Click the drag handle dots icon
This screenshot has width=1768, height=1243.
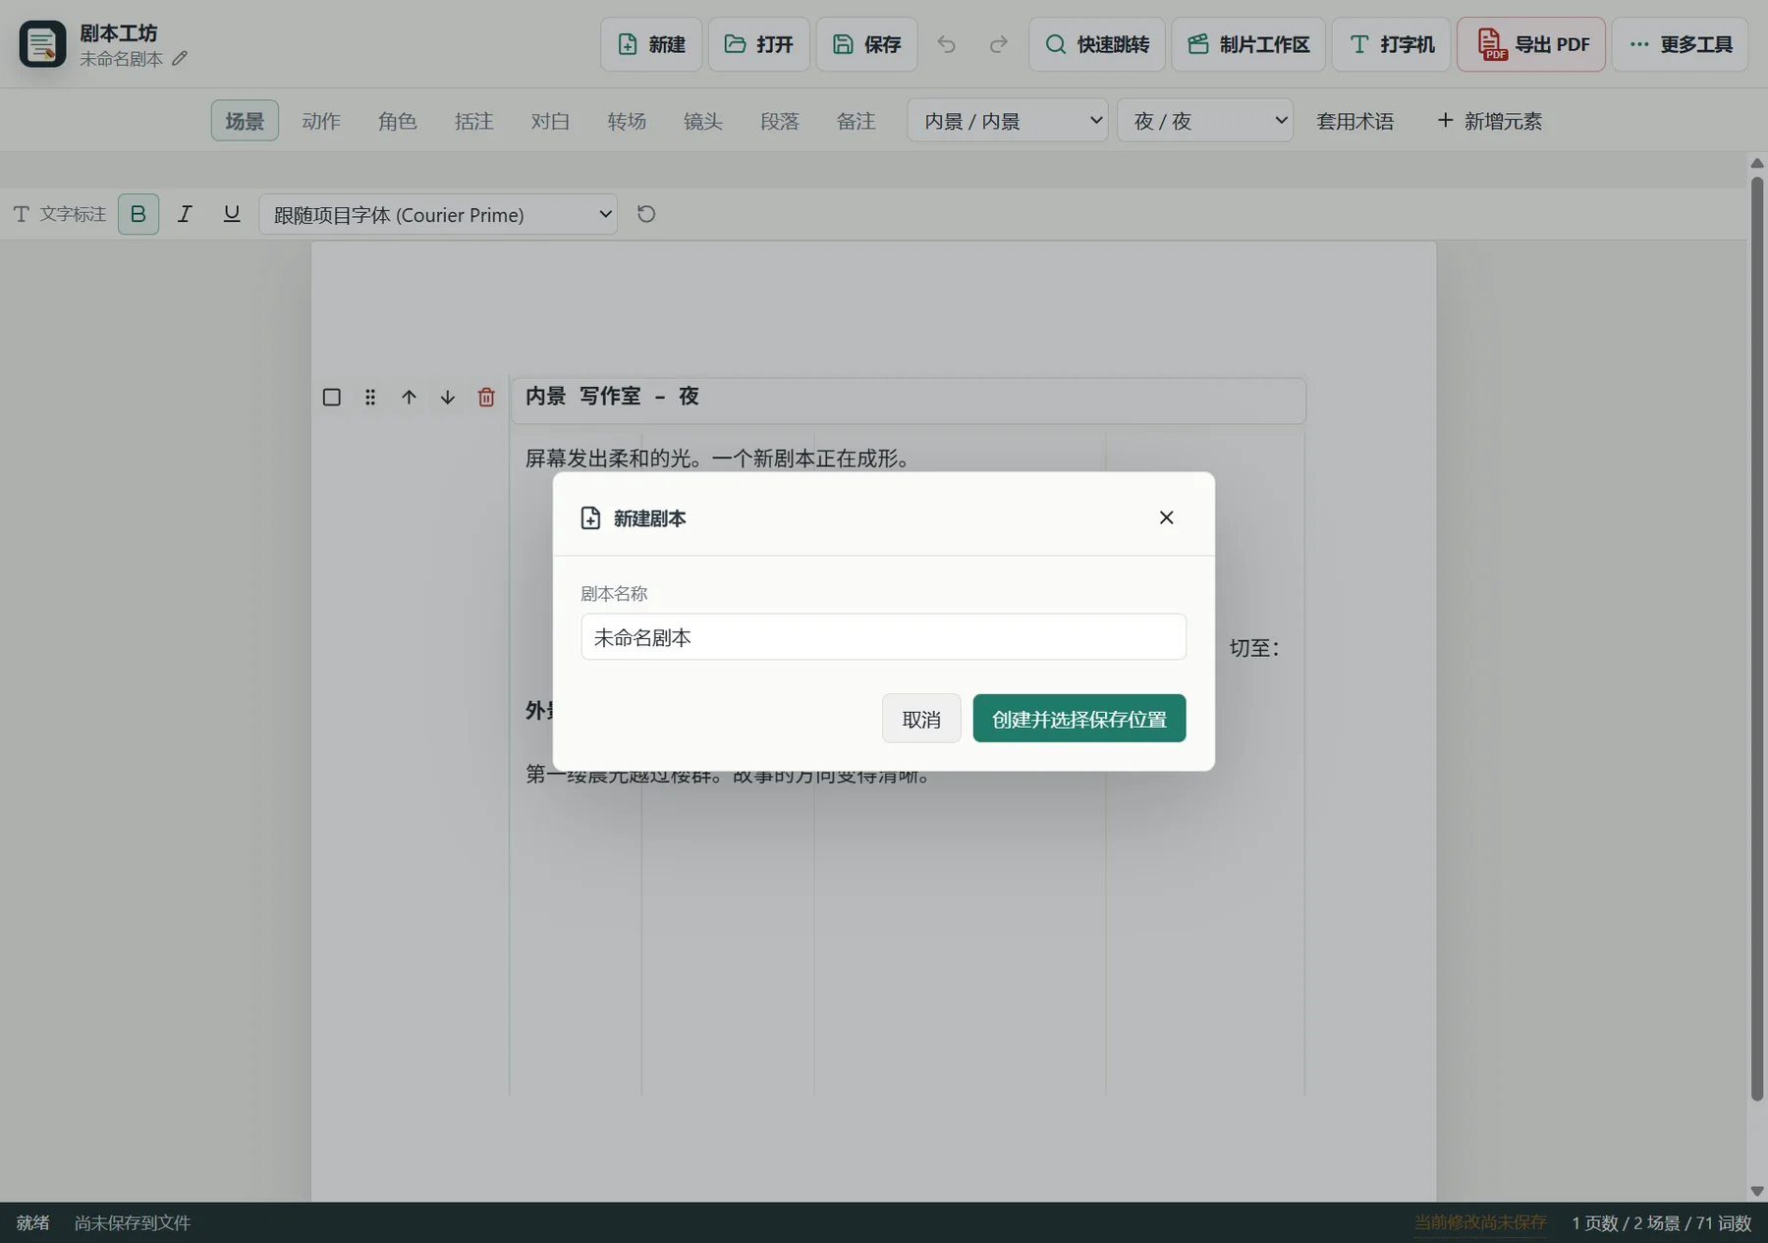[x=370, y=398]
